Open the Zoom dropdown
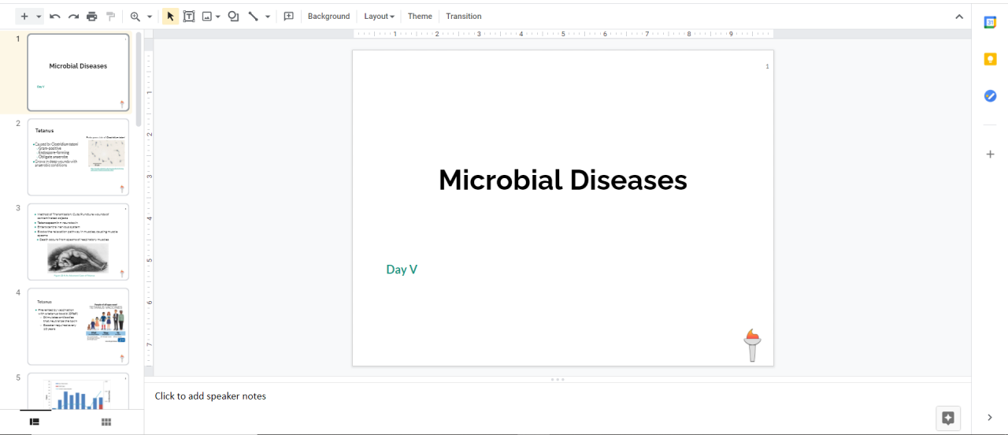Screen dimensions: 1008x435 point(149,17)
